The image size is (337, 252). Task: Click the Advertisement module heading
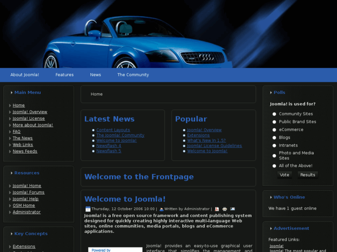(x=292, y=228)
